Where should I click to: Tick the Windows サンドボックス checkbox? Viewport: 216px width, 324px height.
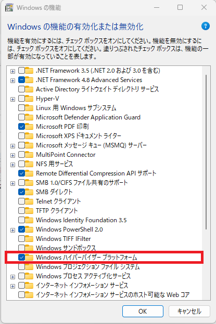(21, 248)
